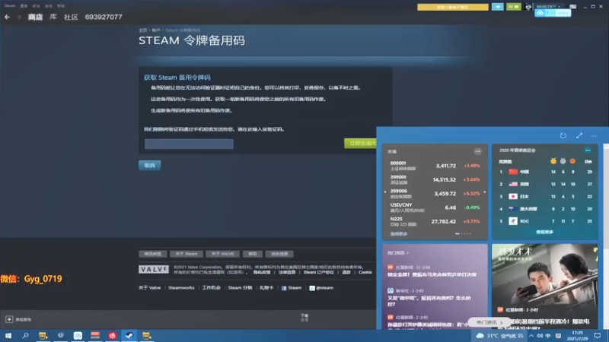Screen dimensions: 609x342
Task: Select the 399006 index row
Action: pos(435,194)
